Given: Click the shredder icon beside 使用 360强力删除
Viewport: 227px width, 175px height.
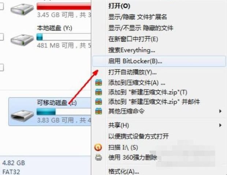Looking at the screenshot, I should point(98,157).
